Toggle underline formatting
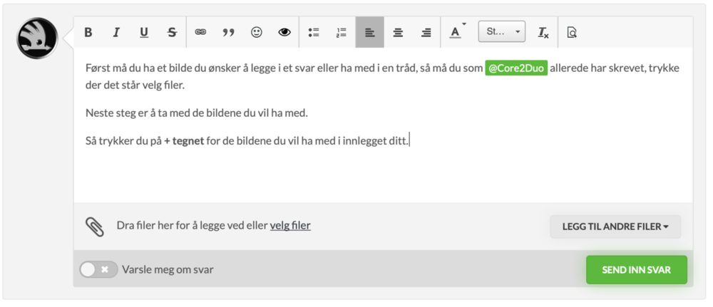Viewport: 713px width, 307px height. point(144,32)
